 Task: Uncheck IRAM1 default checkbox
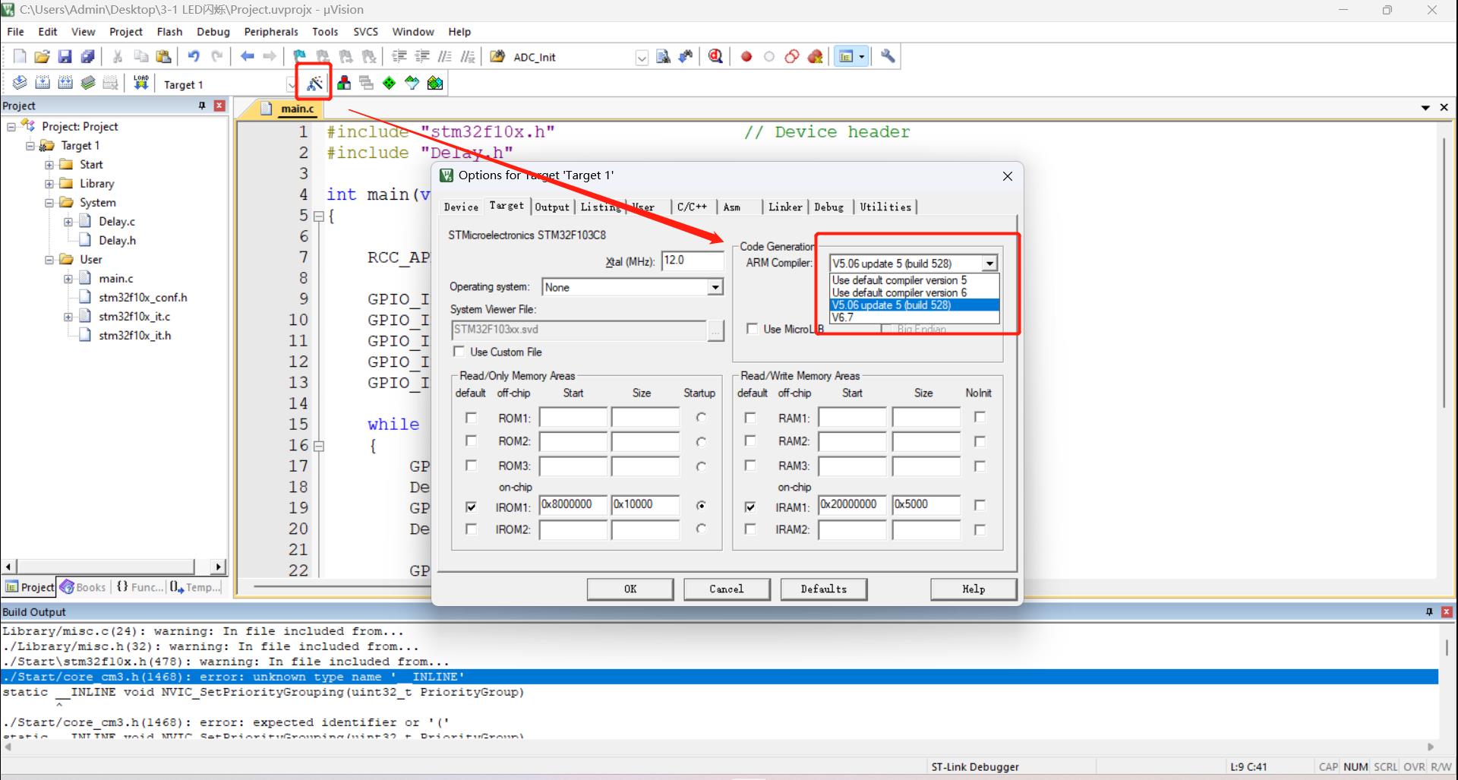[x=750, y=507]
